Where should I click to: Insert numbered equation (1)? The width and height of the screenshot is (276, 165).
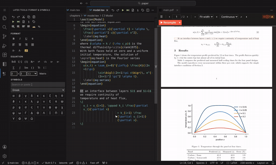coord(26,62)
